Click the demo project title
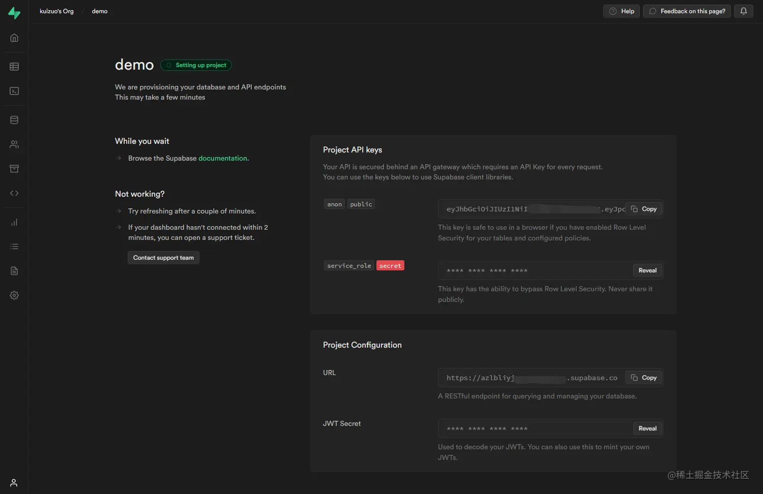 134,65
